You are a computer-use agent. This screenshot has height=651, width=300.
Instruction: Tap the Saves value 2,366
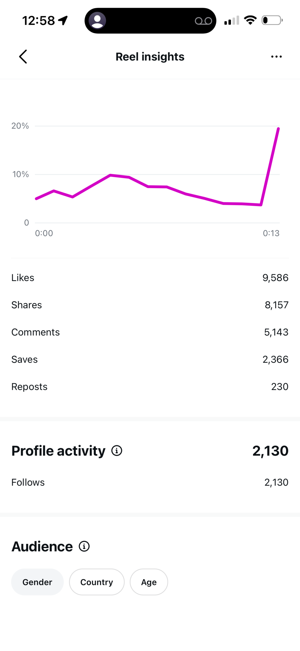pyautogui.click(x=275, y=359)
